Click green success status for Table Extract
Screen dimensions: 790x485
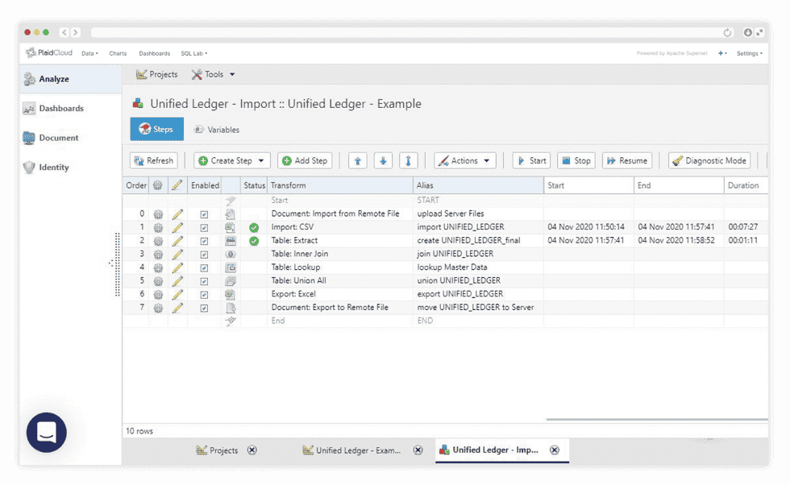(x=254, y=241)
